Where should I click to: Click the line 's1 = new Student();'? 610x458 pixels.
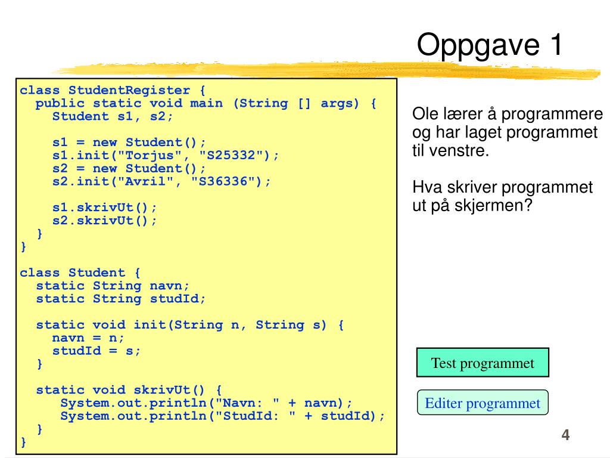pyautogui.click(x=129, y=143)
